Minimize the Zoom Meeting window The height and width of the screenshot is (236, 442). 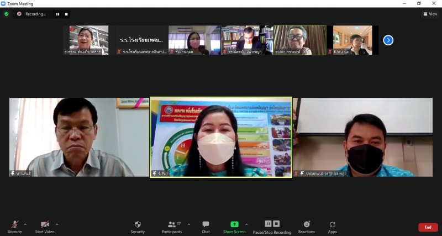coord(404,4)
